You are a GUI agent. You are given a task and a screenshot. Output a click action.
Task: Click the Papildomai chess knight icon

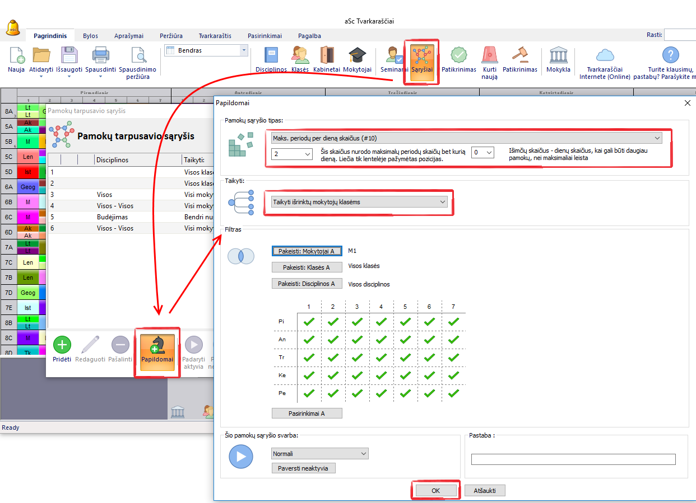click(157, 345)
